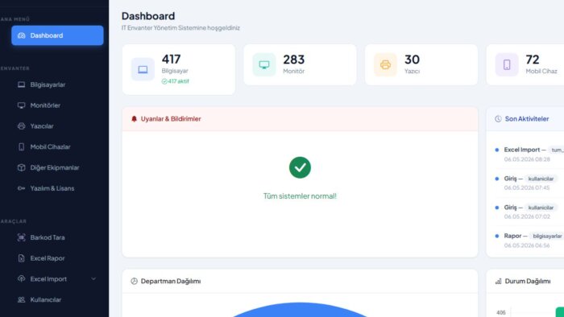Open Excel Rapor tool
This screenshot has width=564, height=317.
(57, 258)
